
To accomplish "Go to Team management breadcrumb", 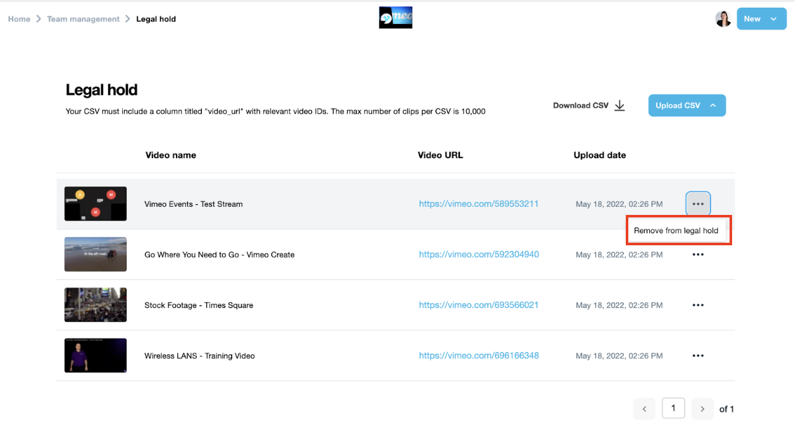I will pyautogui.click(x=83, y=19).
